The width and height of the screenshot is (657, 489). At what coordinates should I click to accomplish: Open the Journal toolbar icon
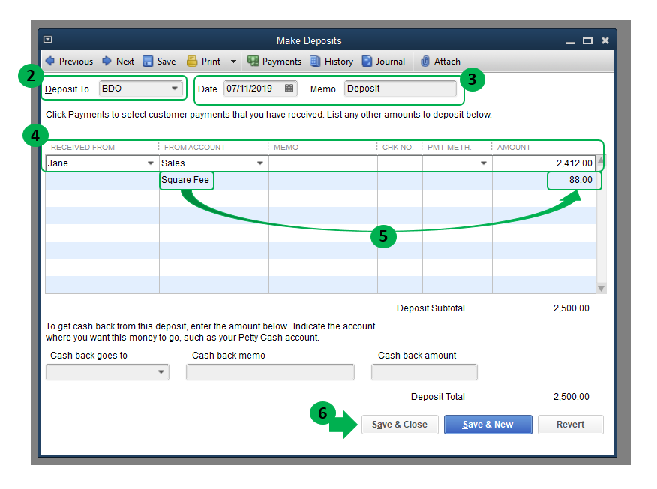[367, 61]
